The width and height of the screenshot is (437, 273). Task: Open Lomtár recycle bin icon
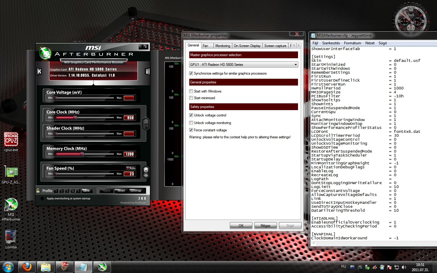[x=11, y=239]
